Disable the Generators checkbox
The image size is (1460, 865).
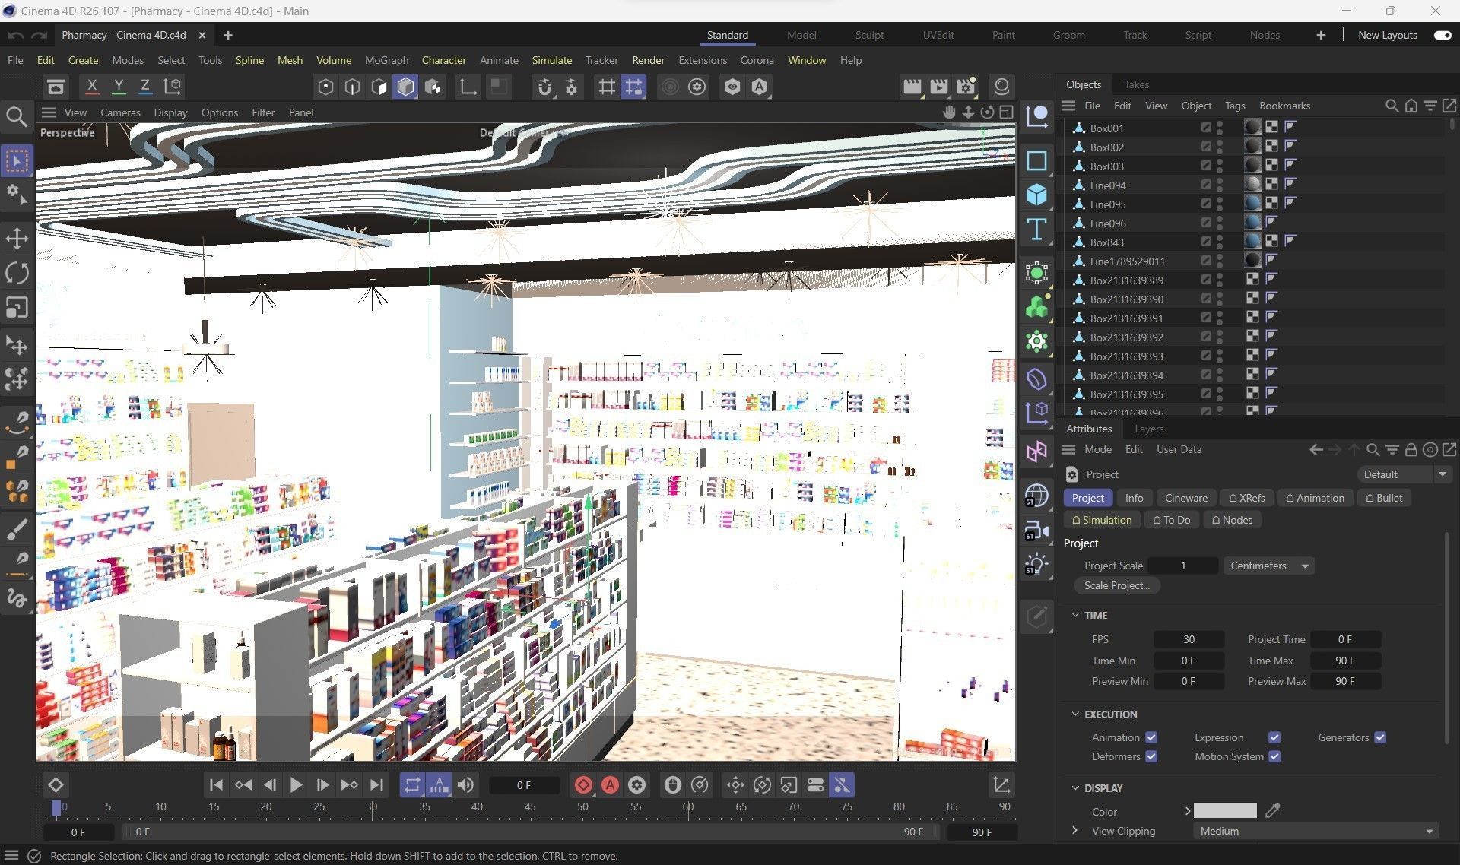(1380, 737)
